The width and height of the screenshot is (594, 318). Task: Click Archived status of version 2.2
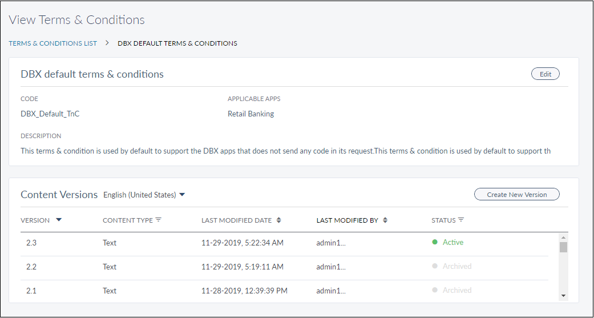[456, 267]
